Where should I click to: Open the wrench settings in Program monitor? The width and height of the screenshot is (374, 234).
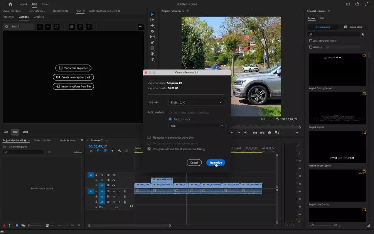tap(278, 119)
